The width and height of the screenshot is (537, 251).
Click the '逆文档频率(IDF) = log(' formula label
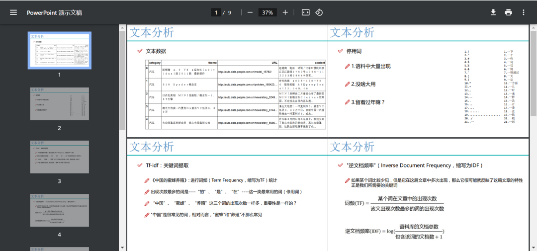pos(370,231)
